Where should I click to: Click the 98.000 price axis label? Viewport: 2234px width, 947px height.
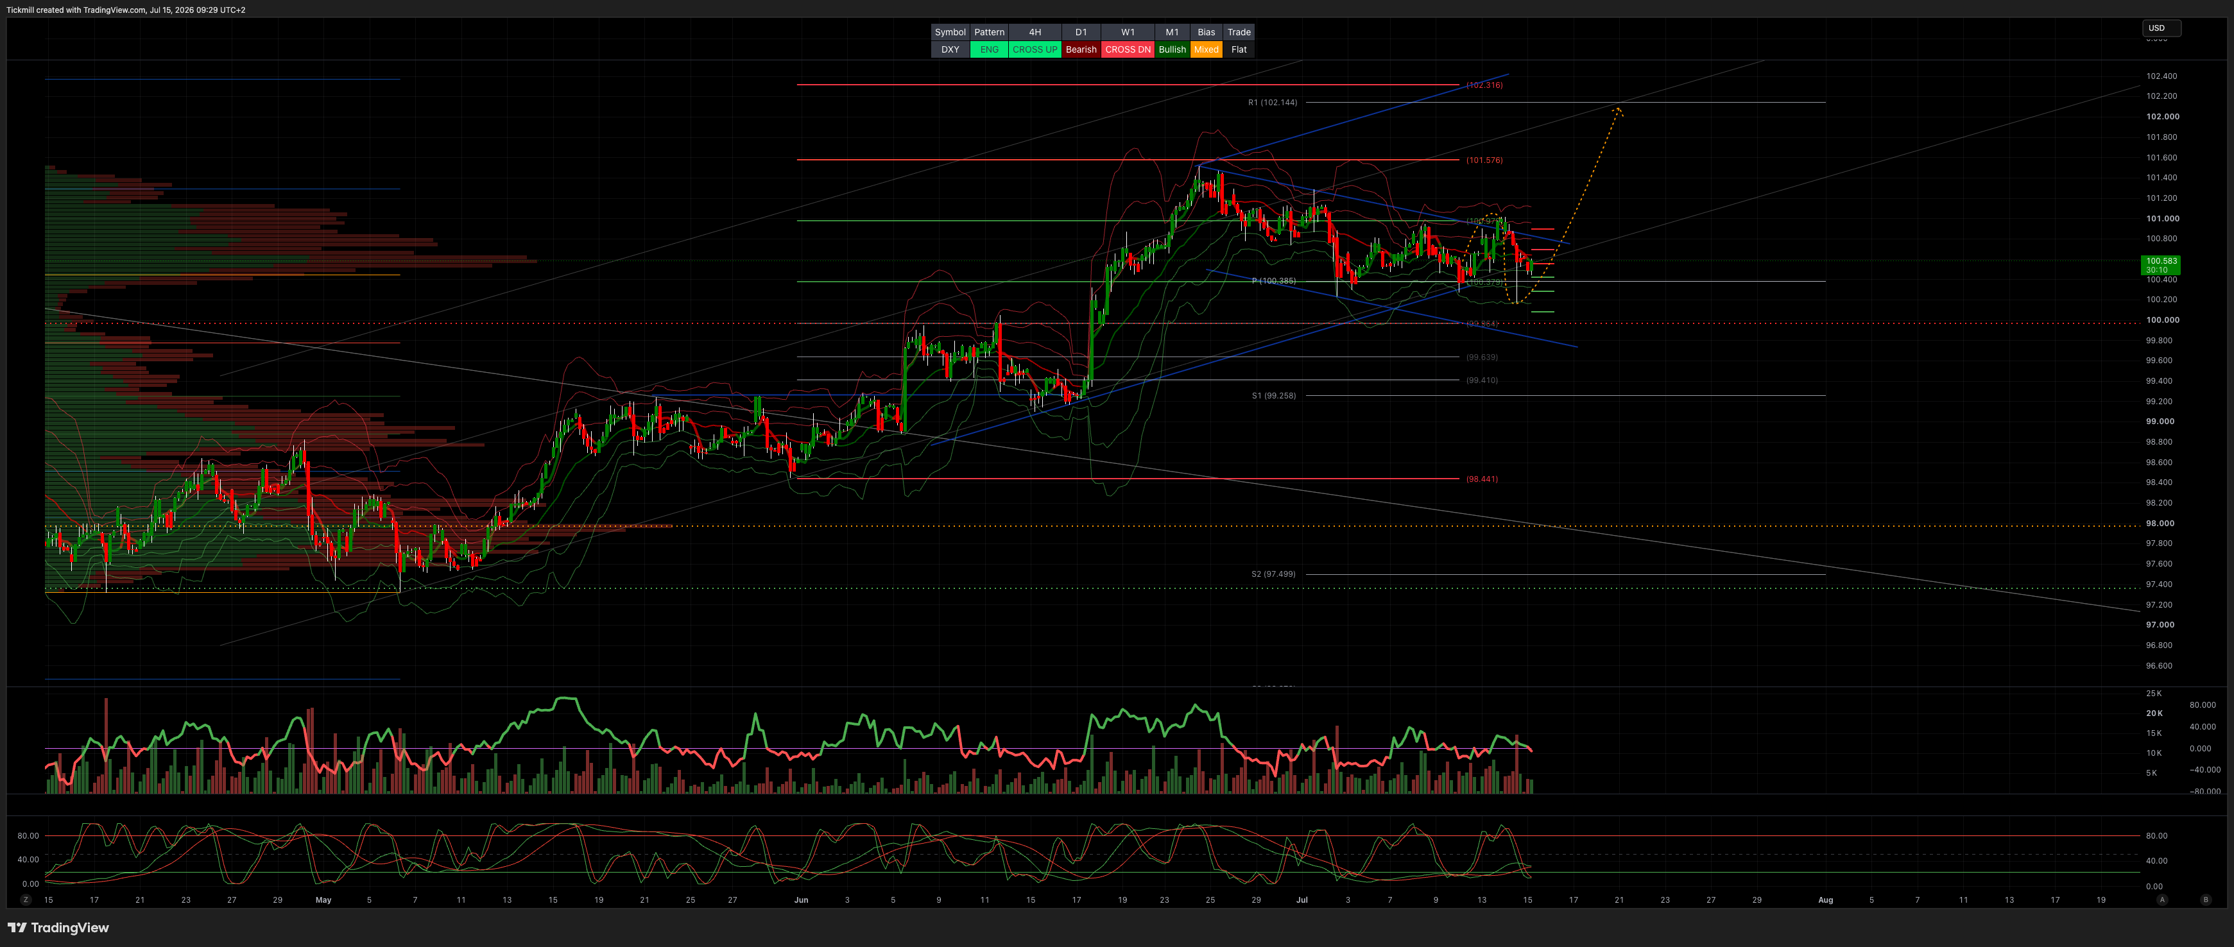(x=2160, y=523)
